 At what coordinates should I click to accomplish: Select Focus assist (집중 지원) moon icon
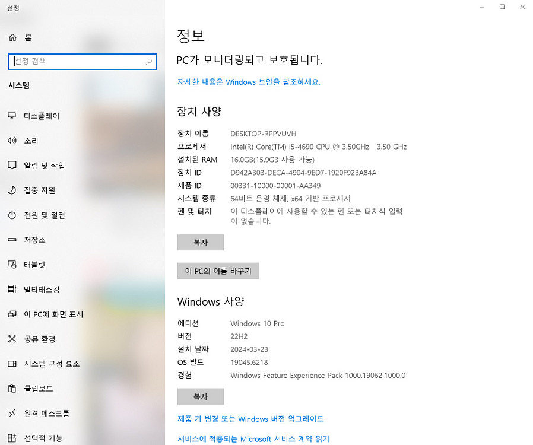tap(12, 190)
